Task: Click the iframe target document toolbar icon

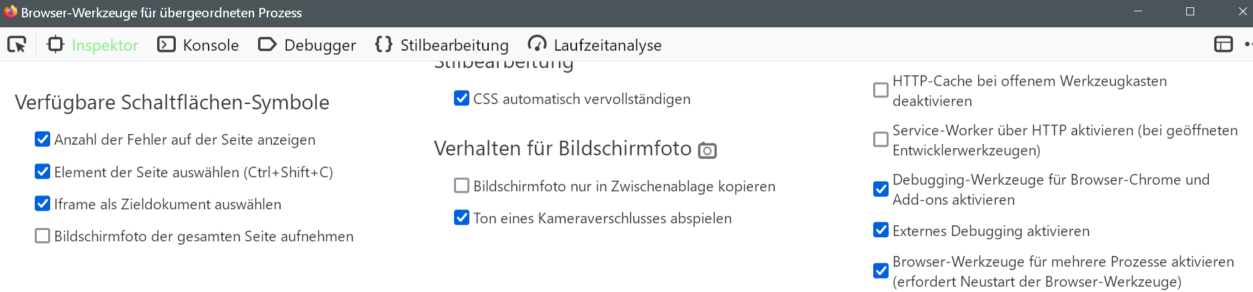Action: coord(1223,45)
